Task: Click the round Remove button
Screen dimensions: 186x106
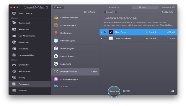Action: pyautogui.click(x=114, y=91)
